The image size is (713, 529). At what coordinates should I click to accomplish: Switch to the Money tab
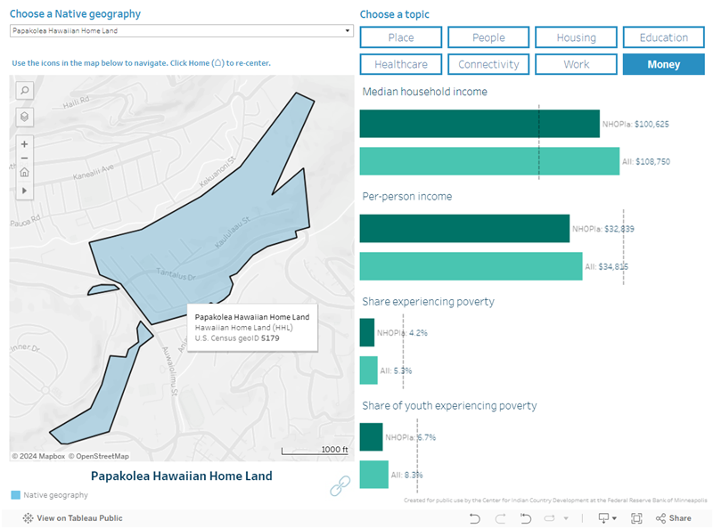click(663, 64)
